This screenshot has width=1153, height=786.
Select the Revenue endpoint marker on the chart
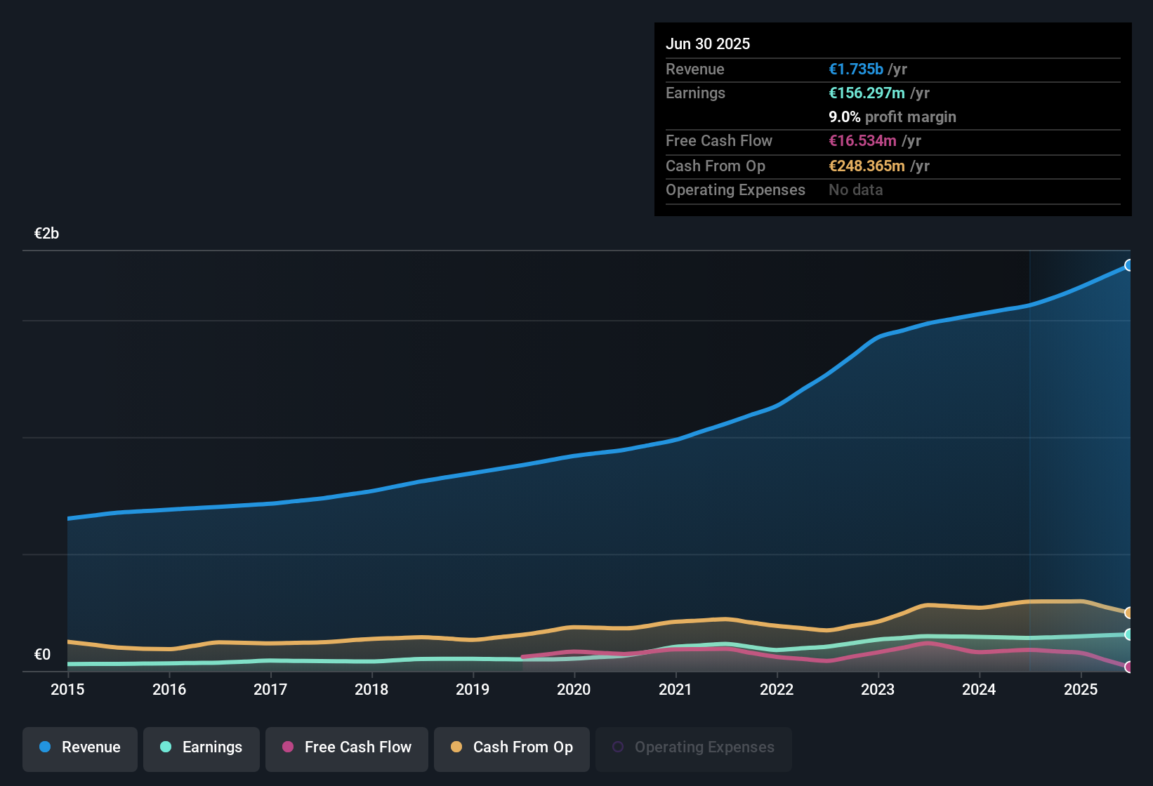pyautogui.click(x=1129, y=265)
